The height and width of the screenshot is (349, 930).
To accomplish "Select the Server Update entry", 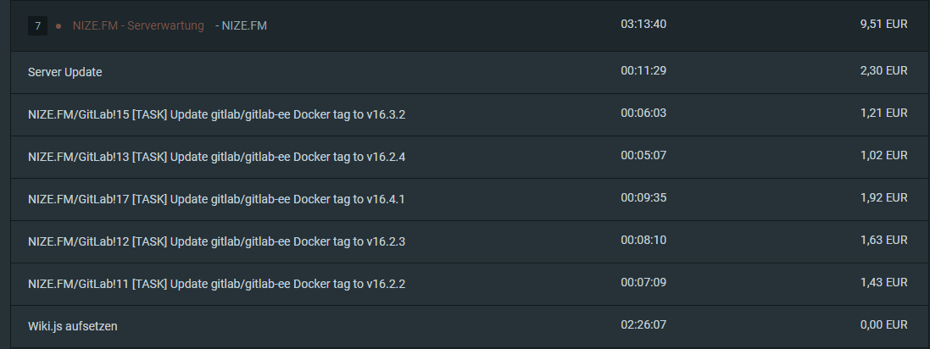I will 64,72.
